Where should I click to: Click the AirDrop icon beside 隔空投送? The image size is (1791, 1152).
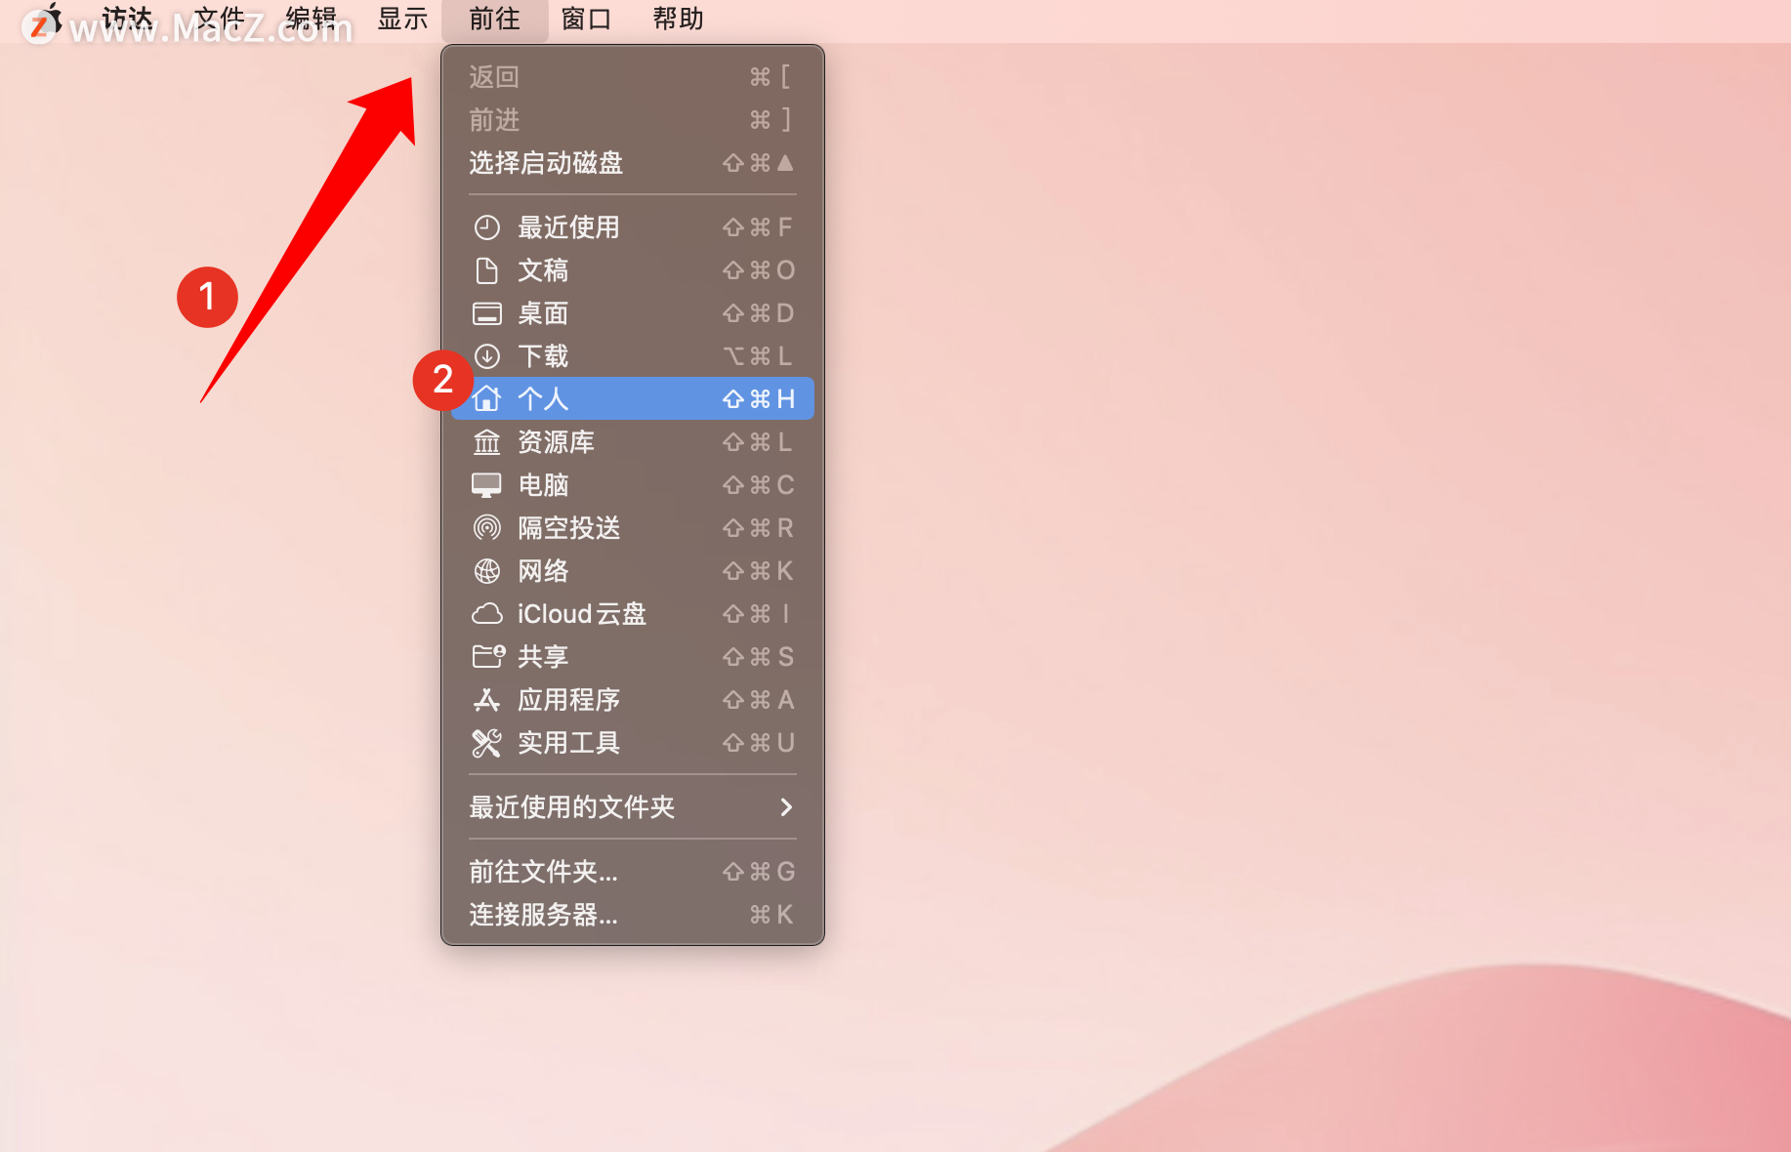click(x=486, y=528)
